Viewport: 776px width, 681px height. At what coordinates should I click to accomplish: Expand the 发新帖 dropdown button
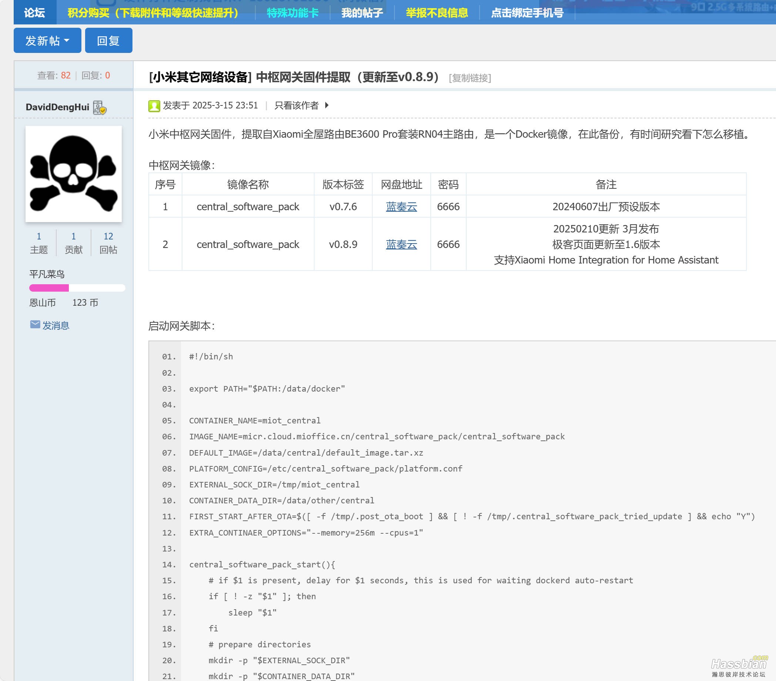click(x=47, y=41)
